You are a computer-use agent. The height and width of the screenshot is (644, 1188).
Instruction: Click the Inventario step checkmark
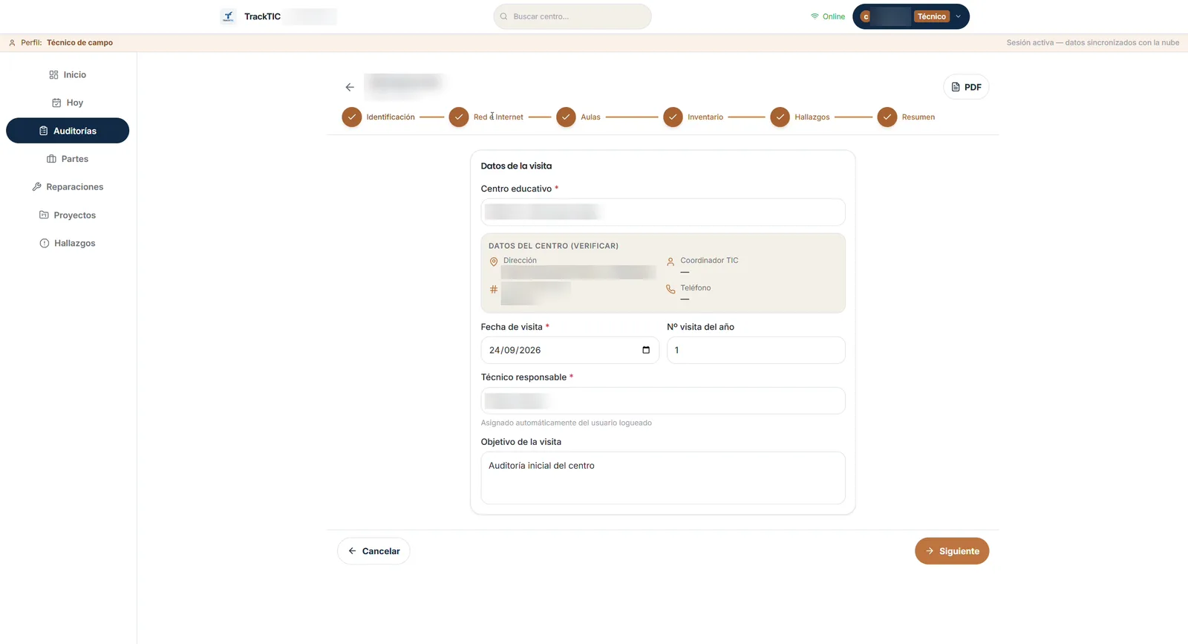673,117
